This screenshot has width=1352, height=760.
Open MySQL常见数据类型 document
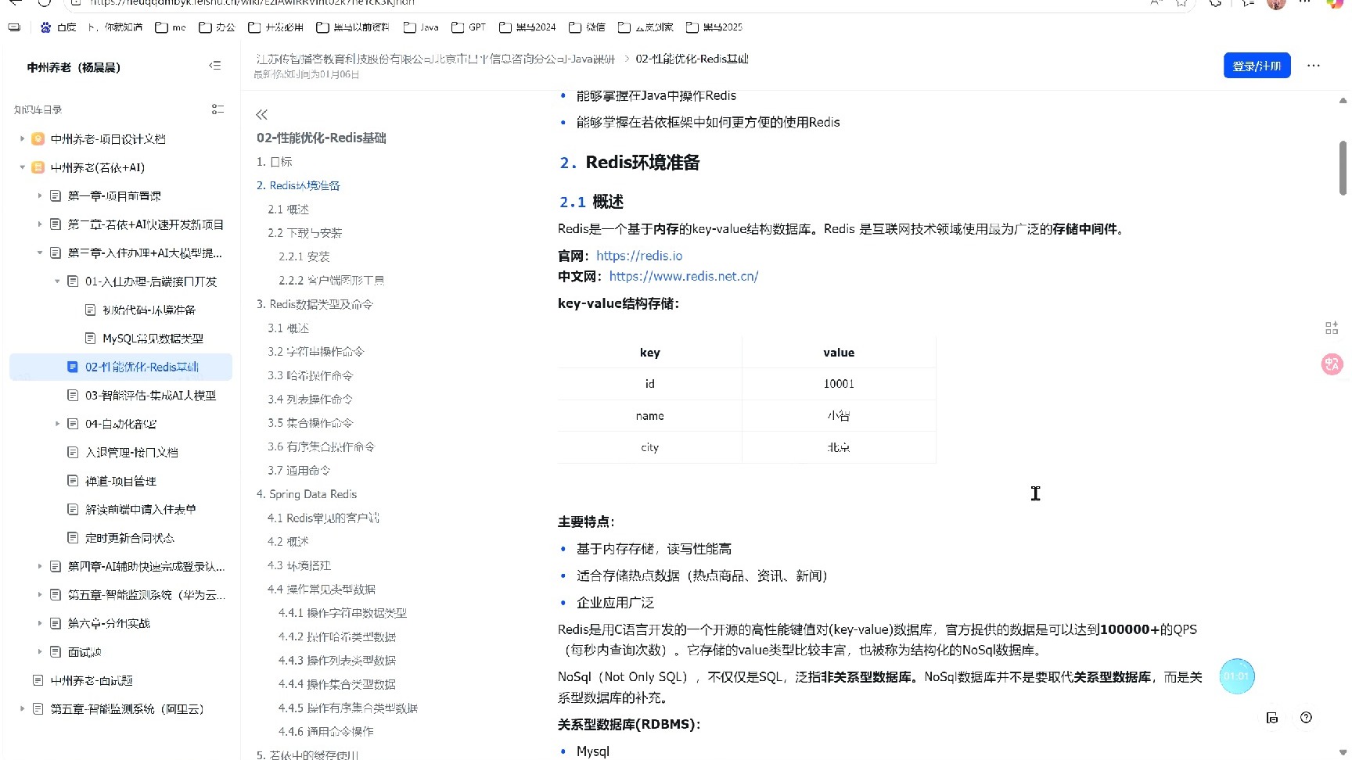point(153,339)
